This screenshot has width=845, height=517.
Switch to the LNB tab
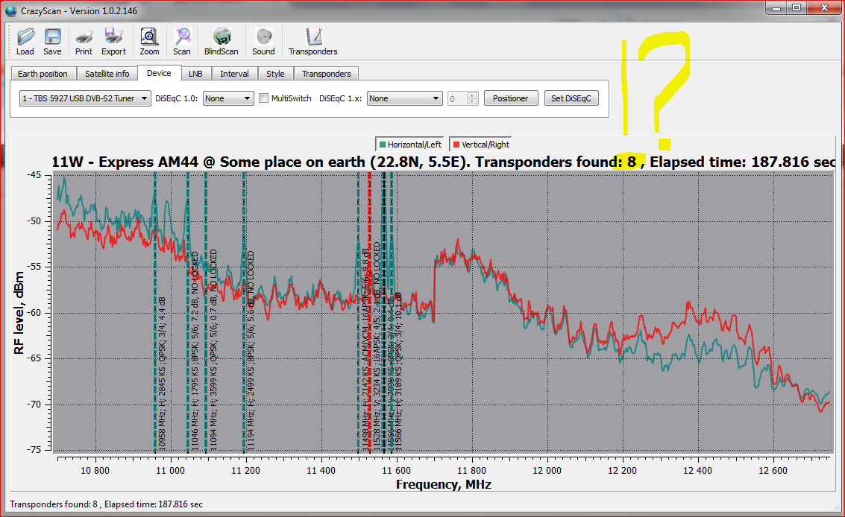(195, 74)
